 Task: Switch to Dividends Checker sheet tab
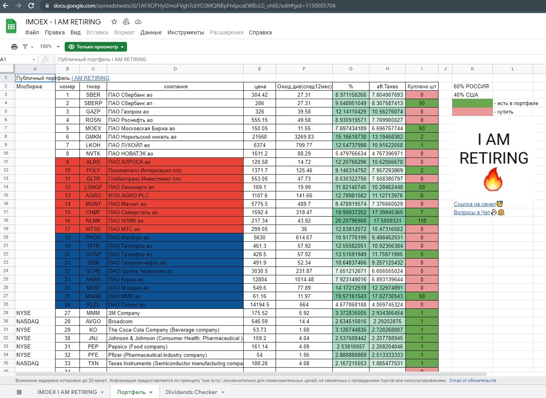click(191, 392)
